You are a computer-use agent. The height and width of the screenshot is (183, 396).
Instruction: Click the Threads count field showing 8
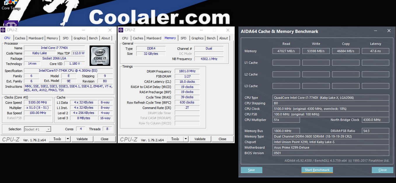point(107,129)
